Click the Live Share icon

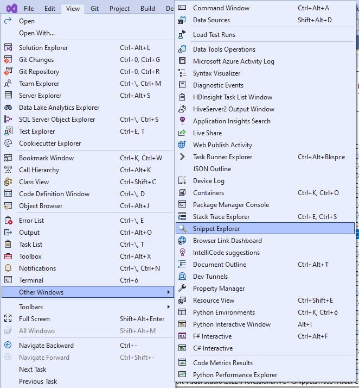coord(182,133)
